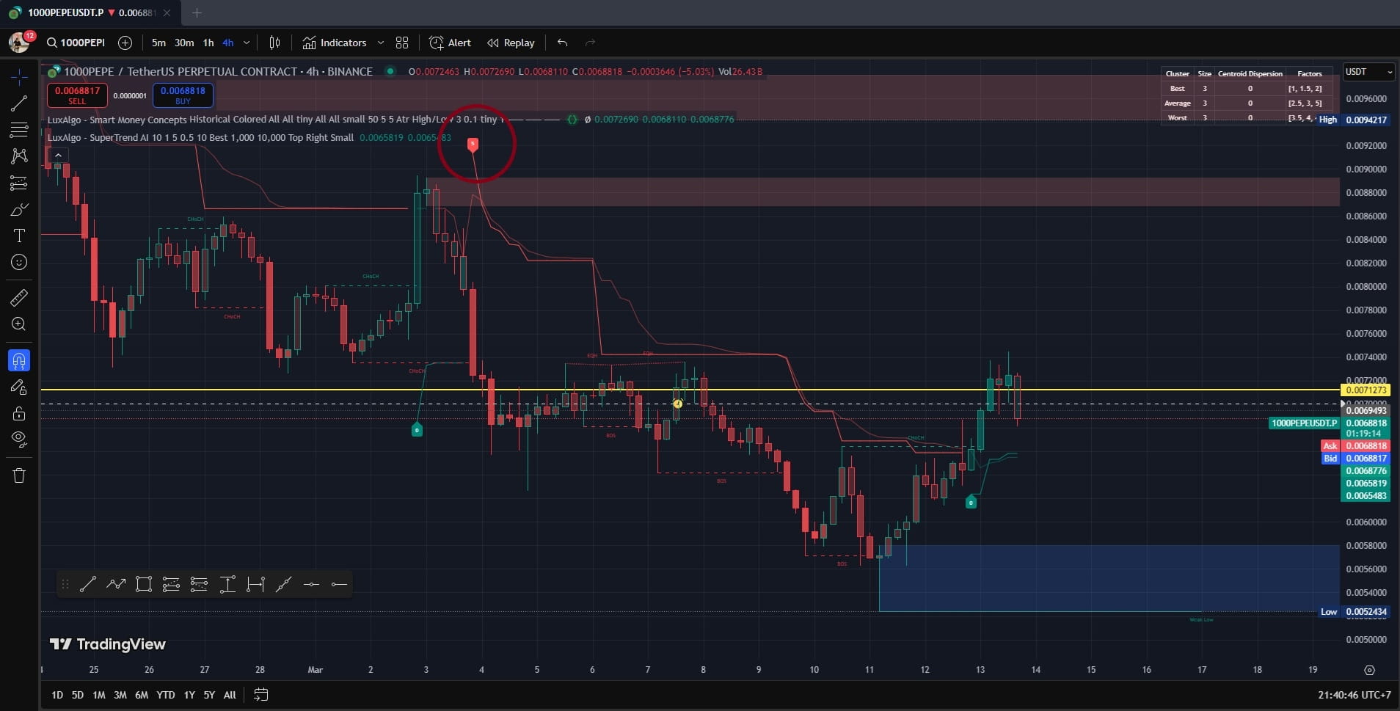
Task: Select the yellow 0.0071273 price label
Action: [x=1366, y=390]
